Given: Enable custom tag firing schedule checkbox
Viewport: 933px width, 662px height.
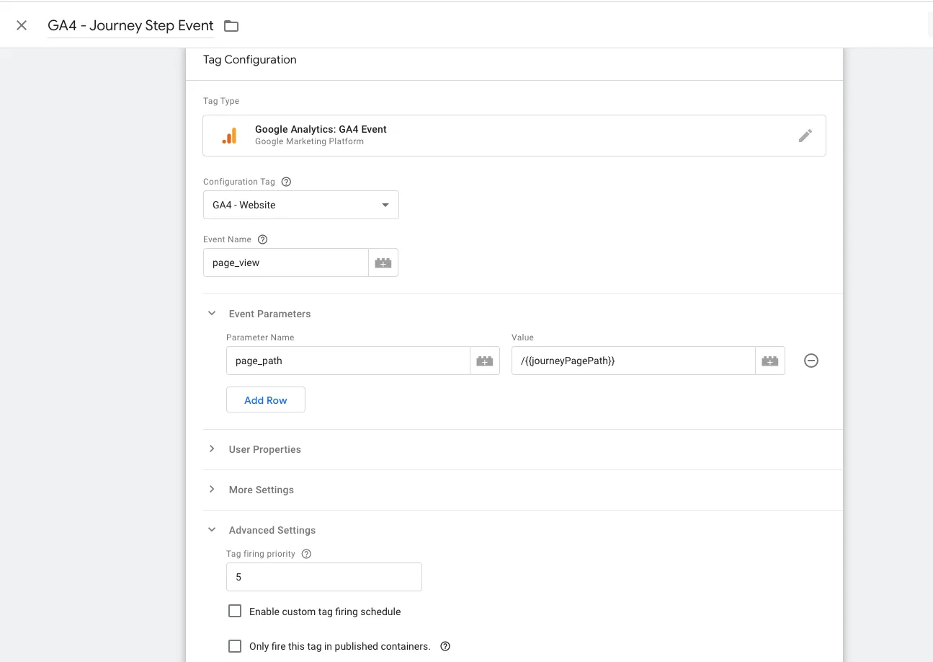Looking at the screenshot, I should [x=235, y=612].
